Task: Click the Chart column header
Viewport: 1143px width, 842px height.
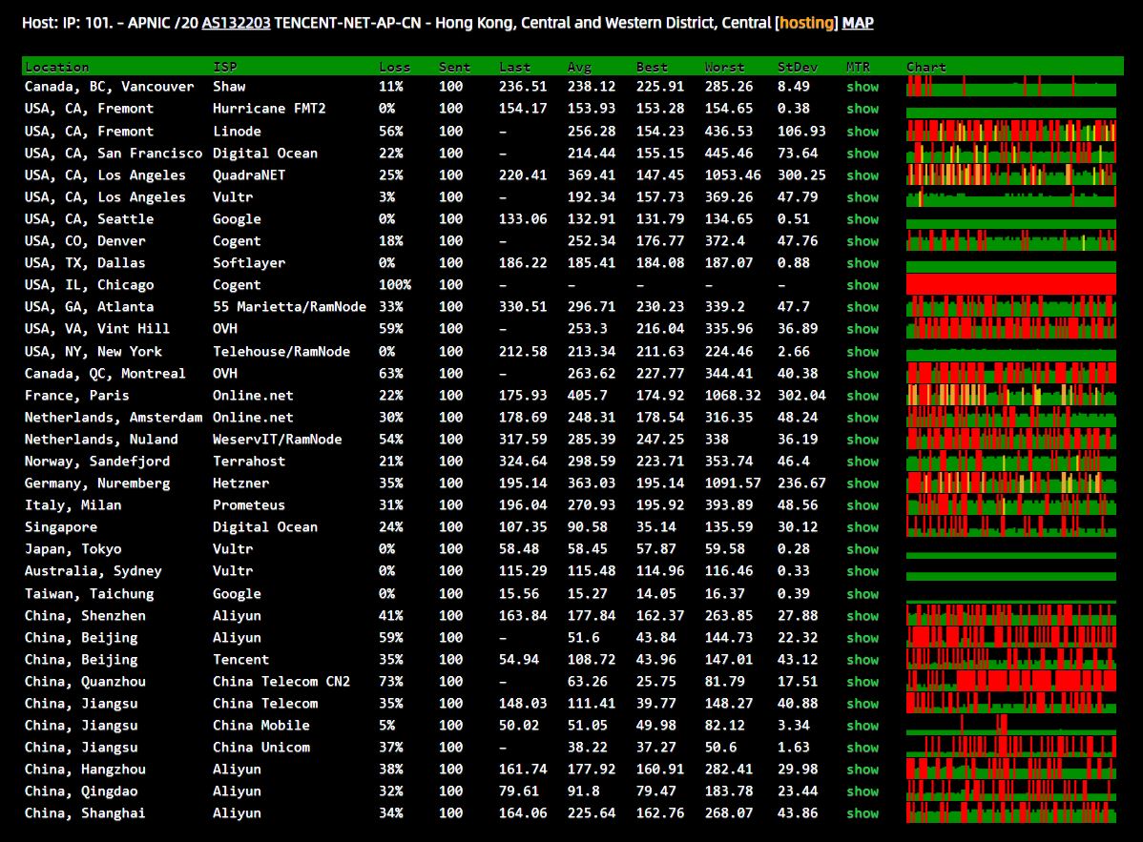Action: pos(925,67)
